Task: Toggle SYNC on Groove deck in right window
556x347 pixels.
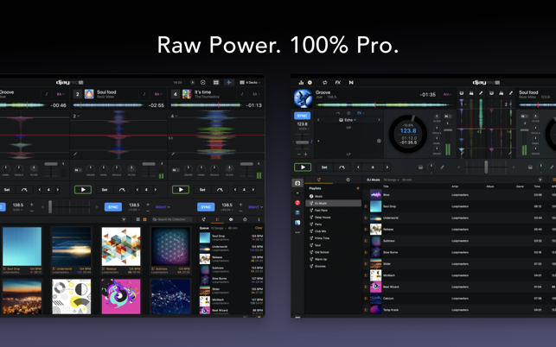Action: click(302, 116)
